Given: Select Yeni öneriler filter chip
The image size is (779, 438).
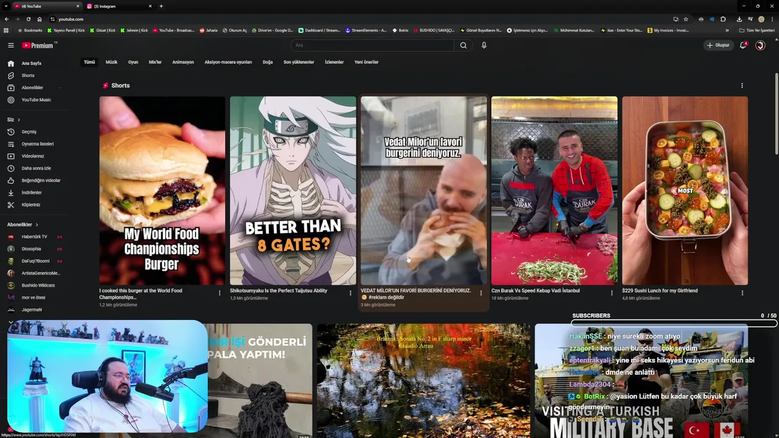Looking at the screenshot, I should tap(366, 62).
